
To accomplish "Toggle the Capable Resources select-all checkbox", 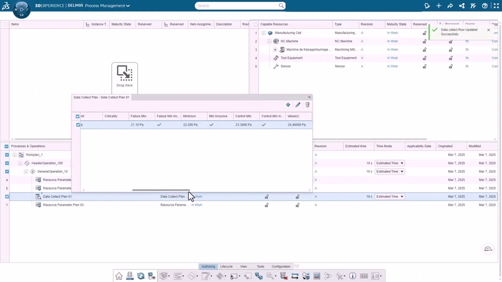I will [x=256, y=25].
